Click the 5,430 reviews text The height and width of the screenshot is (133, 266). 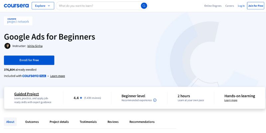92,98
